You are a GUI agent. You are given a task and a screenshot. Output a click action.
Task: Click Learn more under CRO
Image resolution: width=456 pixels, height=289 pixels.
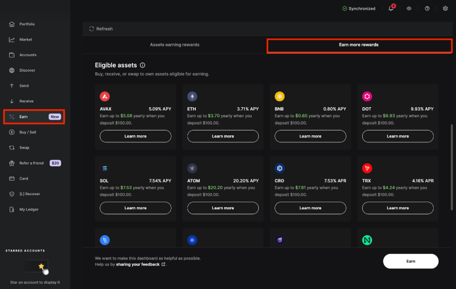click(x=310, y=208)
